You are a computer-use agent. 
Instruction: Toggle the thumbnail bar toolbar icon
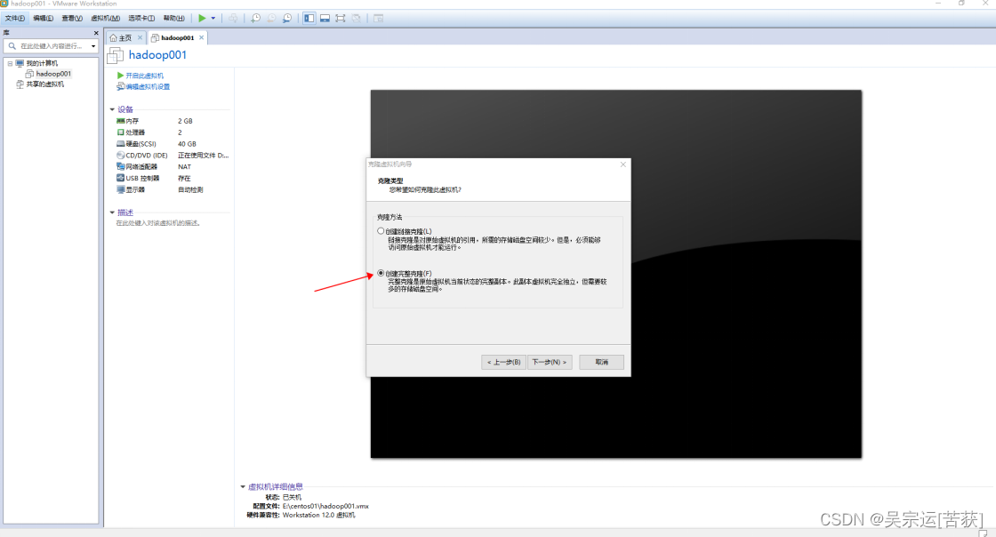[325, 19]
